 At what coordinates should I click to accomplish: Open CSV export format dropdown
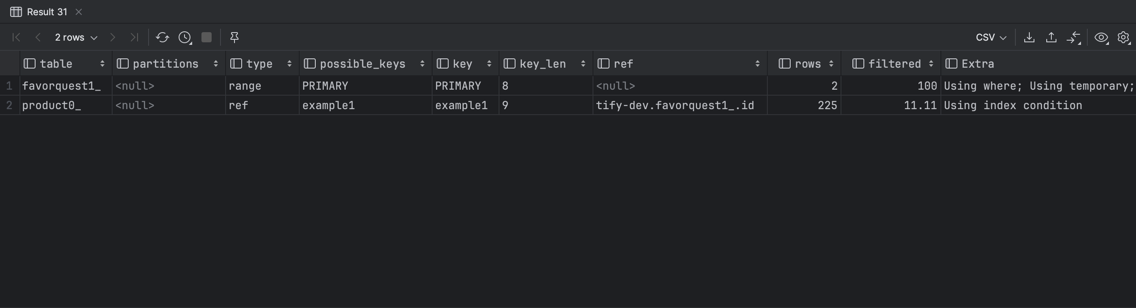point(991,38)
